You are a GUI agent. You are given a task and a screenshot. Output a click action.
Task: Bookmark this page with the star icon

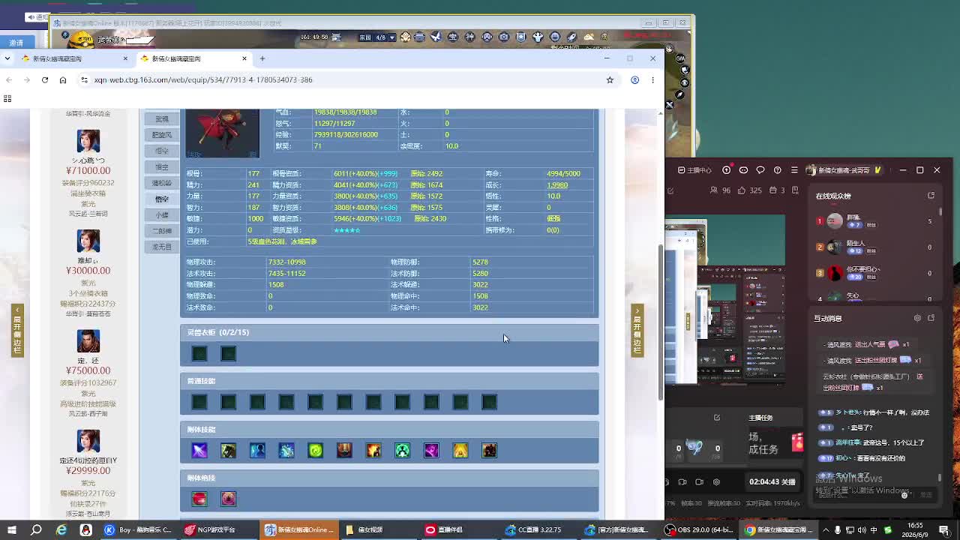(x=610, y=79)
